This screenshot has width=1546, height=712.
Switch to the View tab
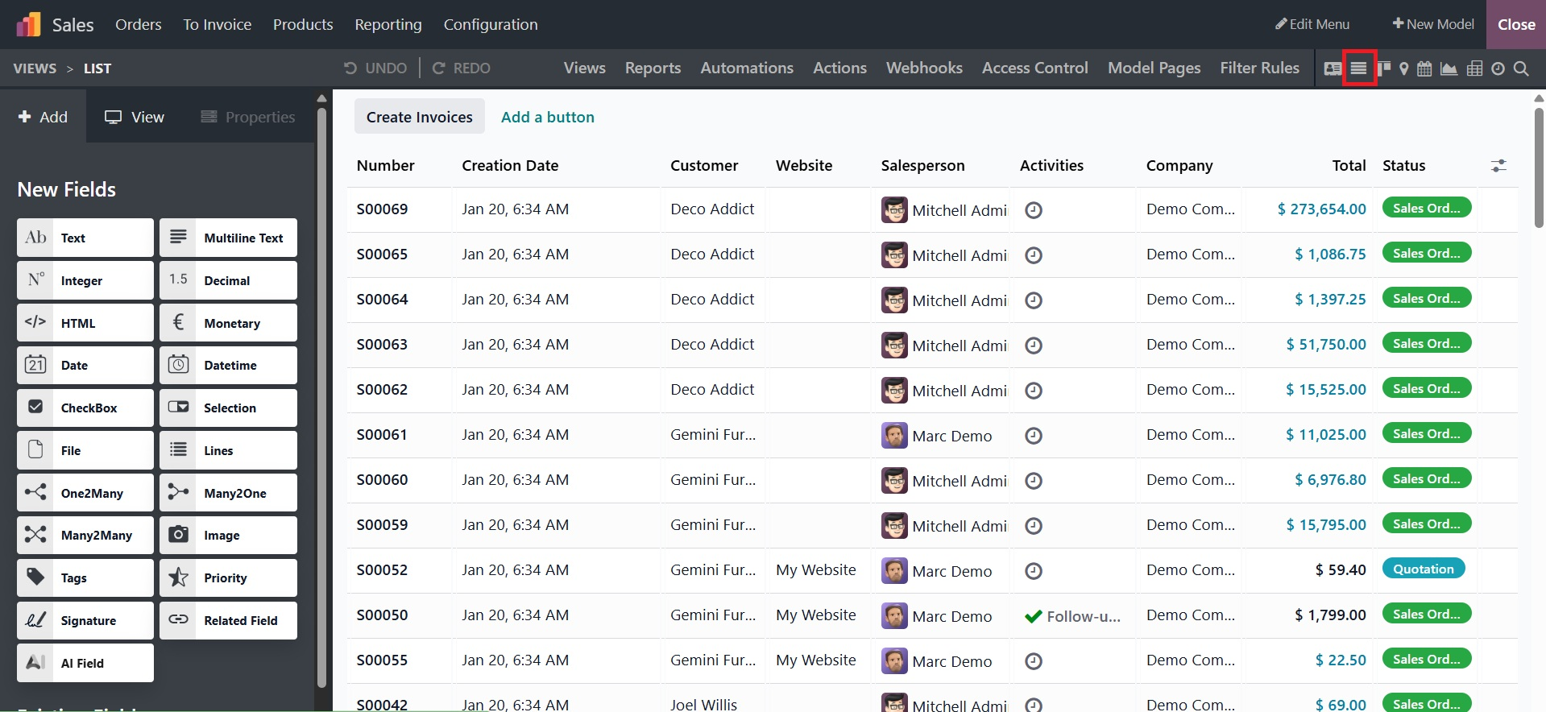tap(135, 117)
